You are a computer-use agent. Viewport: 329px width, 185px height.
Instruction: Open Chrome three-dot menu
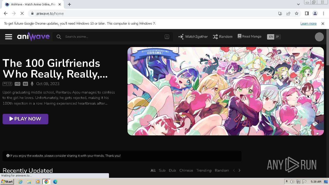323,14
